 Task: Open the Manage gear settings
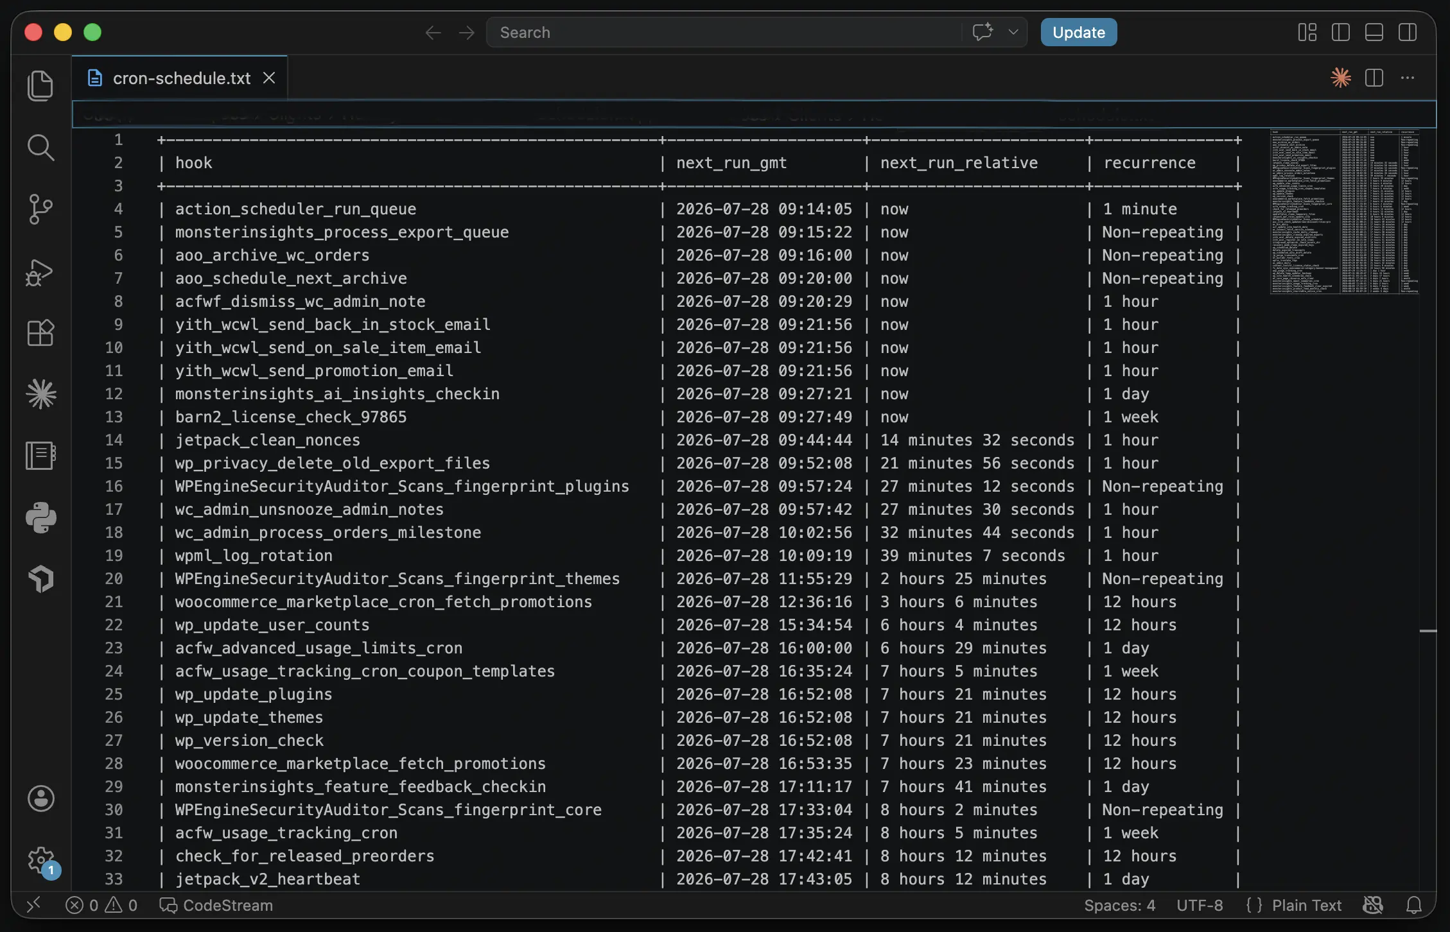point(40,860)
